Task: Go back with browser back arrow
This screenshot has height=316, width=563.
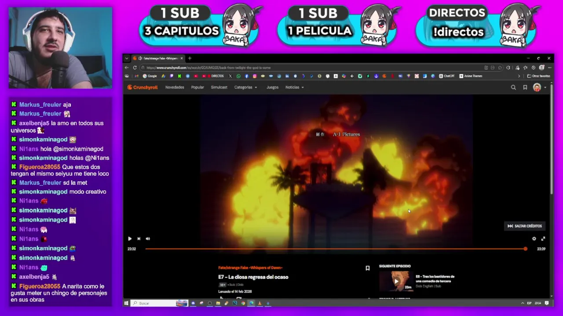Action: [127, 68]
